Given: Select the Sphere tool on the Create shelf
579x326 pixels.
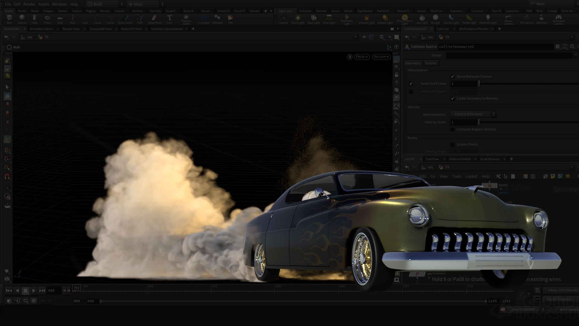Looking at the screenshot, I should tap(21, 19).
